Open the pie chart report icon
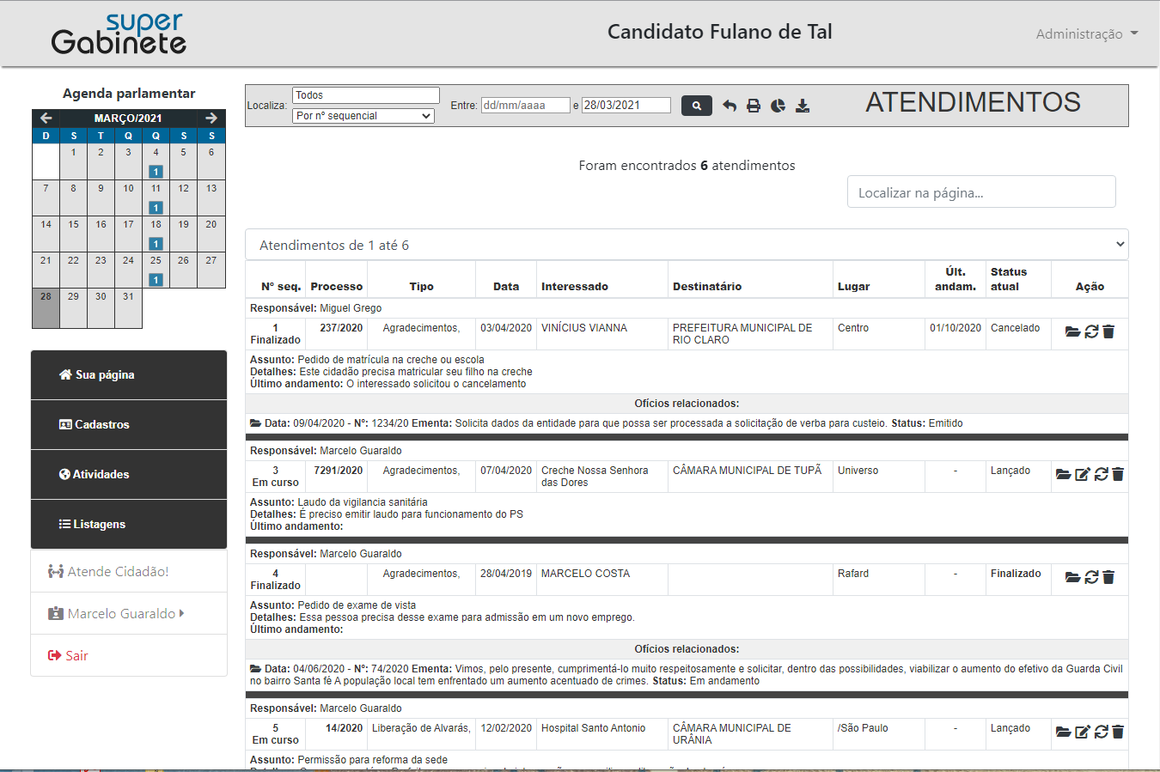 778,106
